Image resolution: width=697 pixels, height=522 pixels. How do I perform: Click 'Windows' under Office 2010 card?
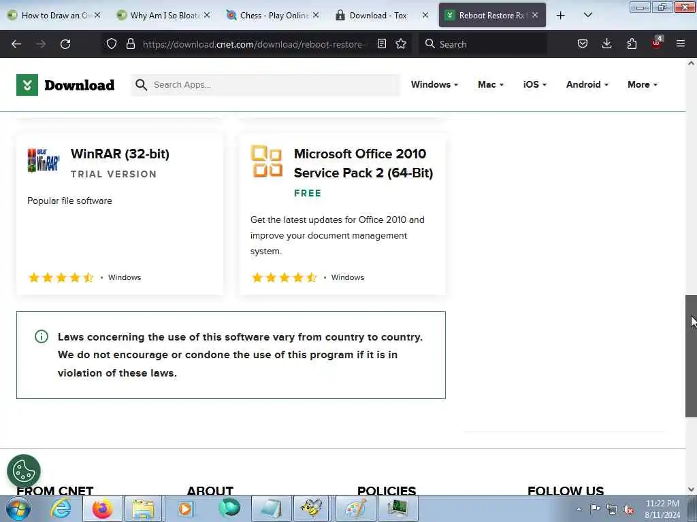point(348,277)
